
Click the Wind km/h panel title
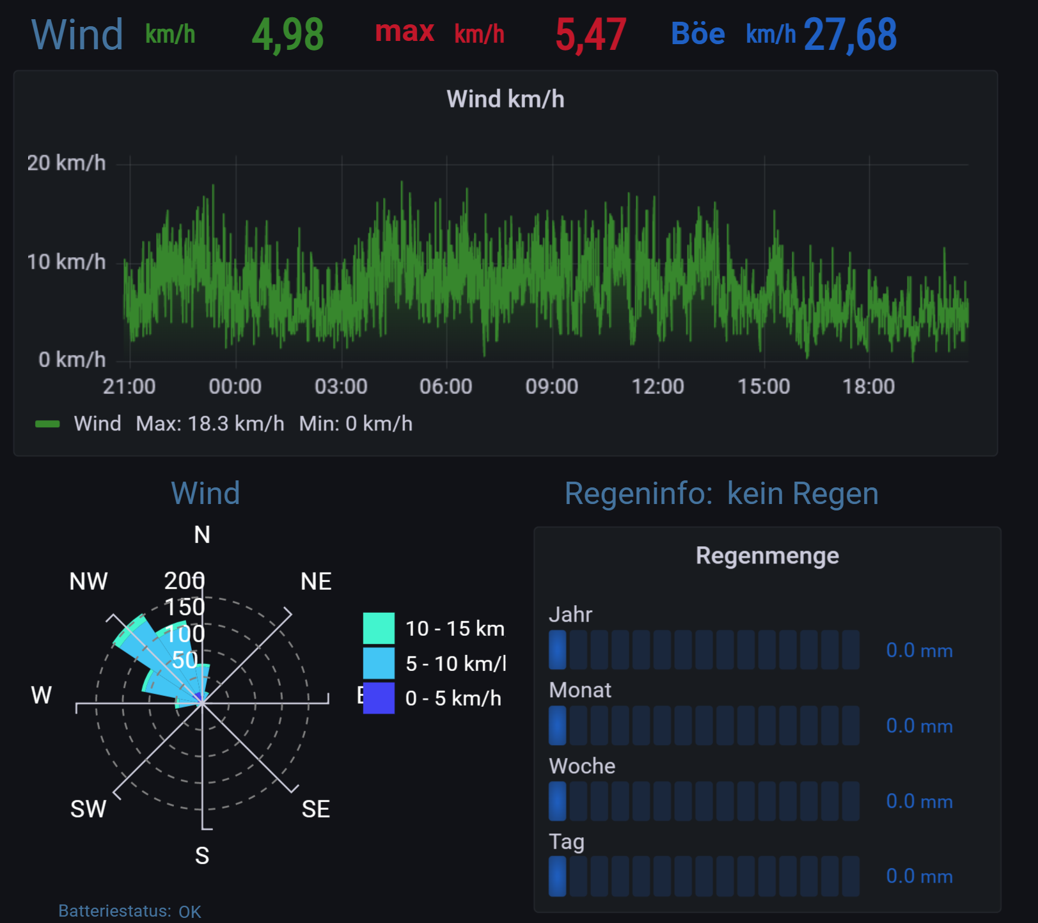(x=505, y=99)
